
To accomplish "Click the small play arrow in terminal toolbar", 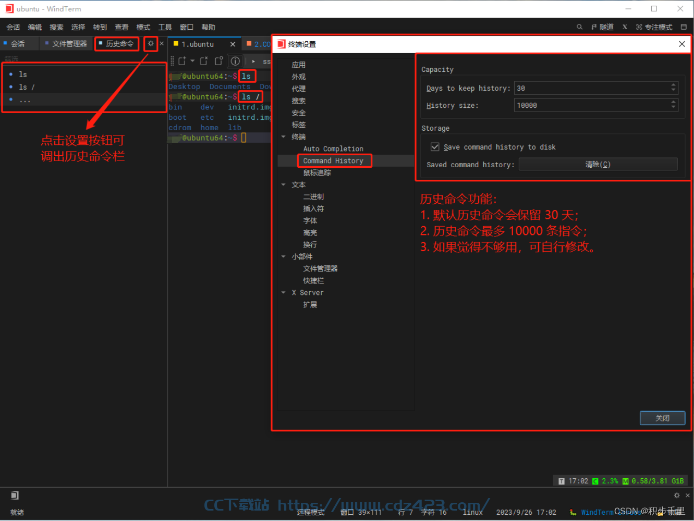I will click(254, 61).
